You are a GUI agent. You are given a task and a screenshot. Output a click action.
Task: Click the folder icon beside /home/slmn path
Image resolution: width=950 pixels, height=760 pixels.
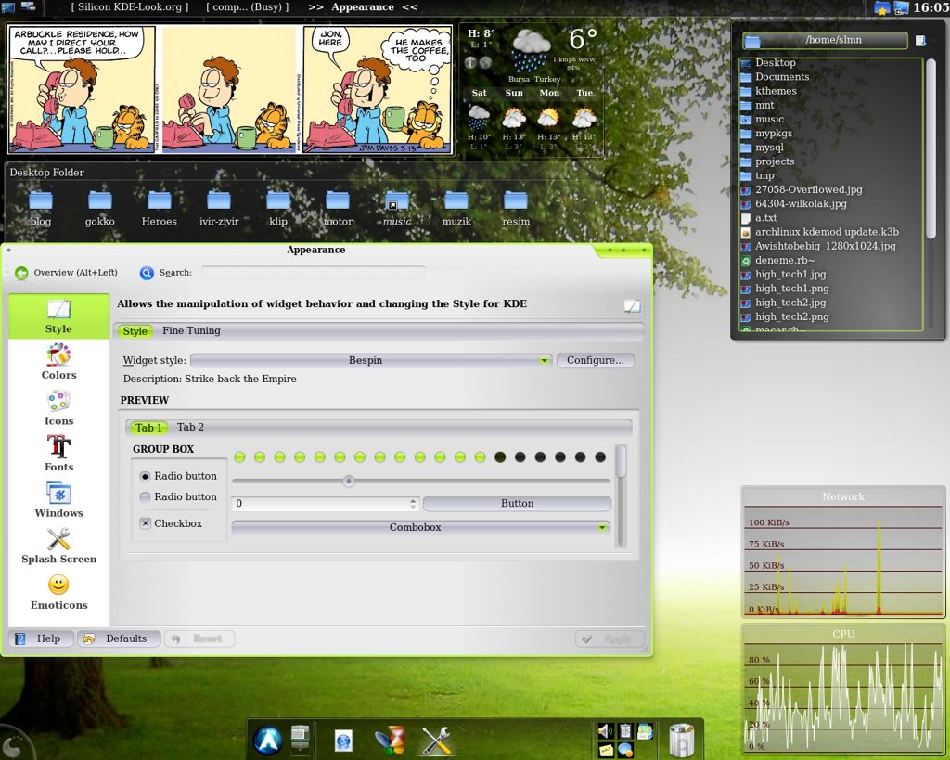tap(752, 41)
